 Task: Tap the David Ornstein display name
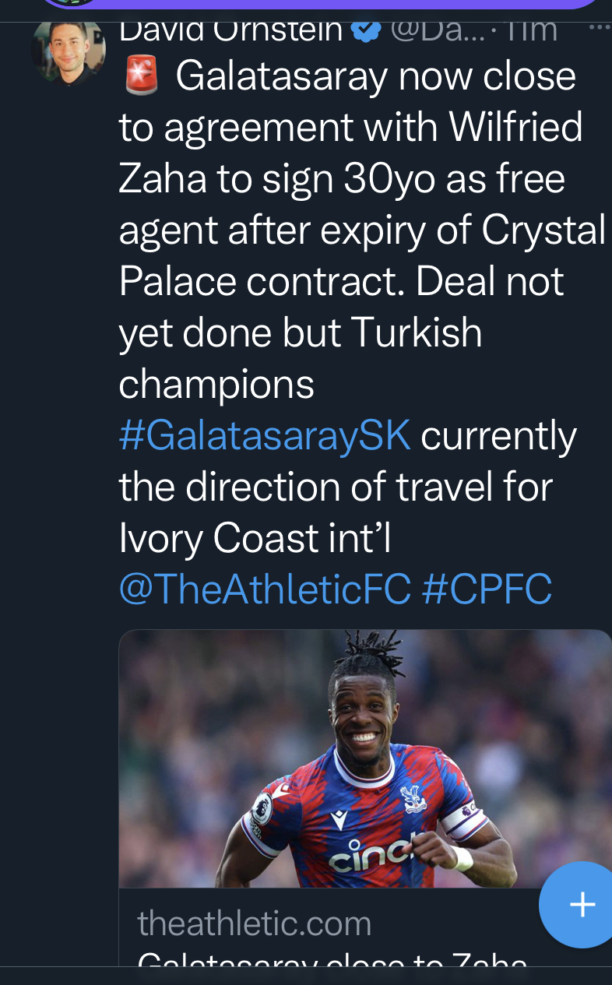[230, 31]
